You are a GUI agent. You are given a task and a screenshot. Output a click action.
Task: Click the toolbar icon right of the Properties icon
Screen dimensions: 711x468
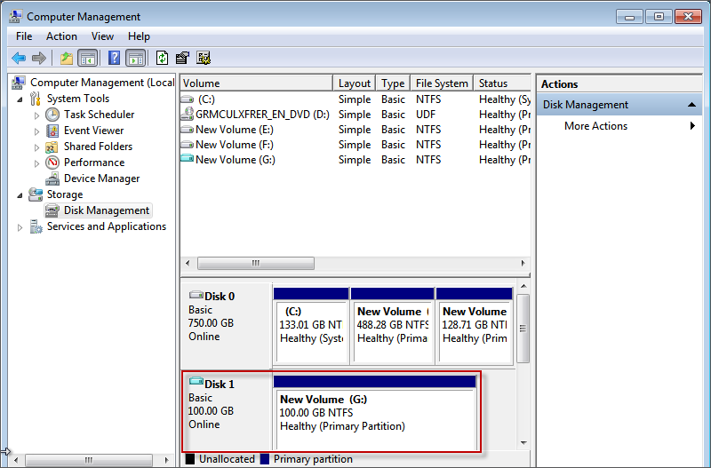(x=204, y=58)
